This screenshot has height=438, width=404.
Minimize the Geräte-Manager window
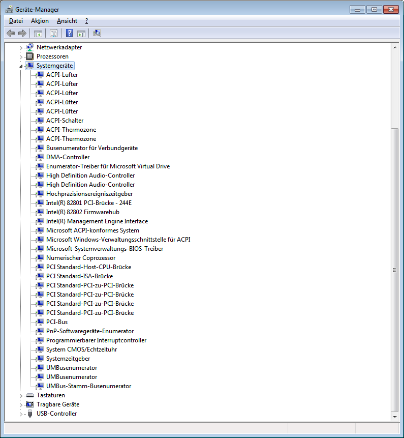click(358, 10)
